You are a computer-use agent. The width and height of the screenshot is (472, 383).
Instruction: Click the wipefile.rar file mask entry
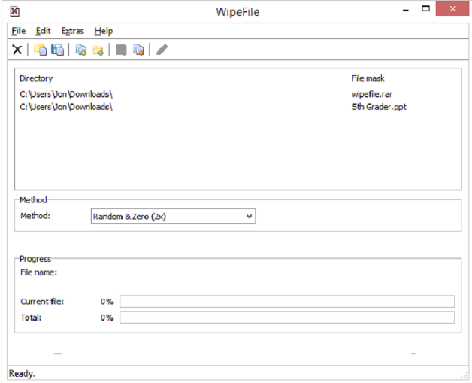tap(372, 94)
